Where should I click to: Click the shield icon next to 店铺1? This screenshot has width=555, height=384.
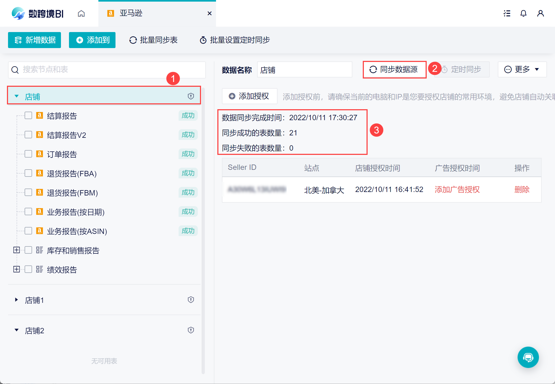point(191,300)
